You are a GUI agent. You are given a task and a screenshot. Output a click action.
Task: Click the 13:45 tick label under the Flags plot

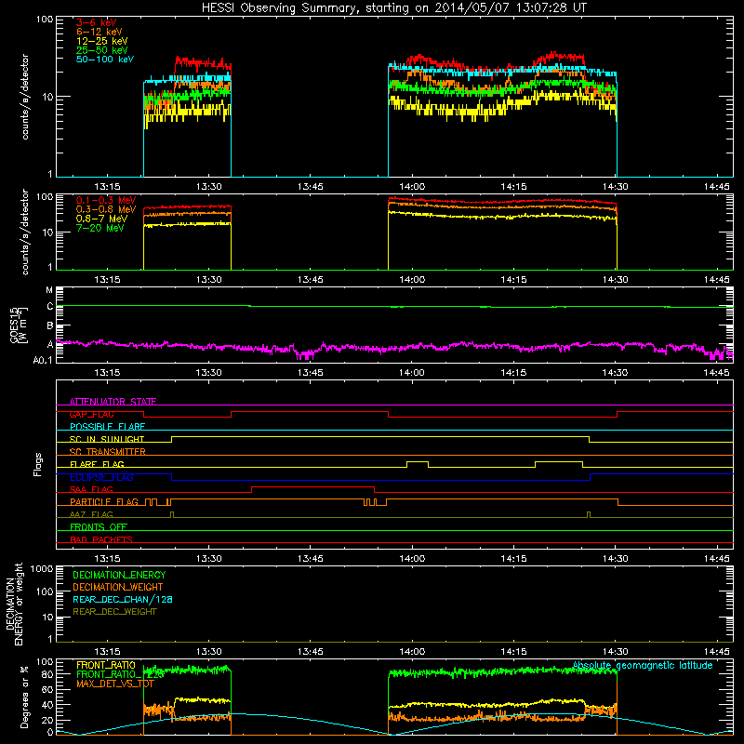(x=310, y=559)
